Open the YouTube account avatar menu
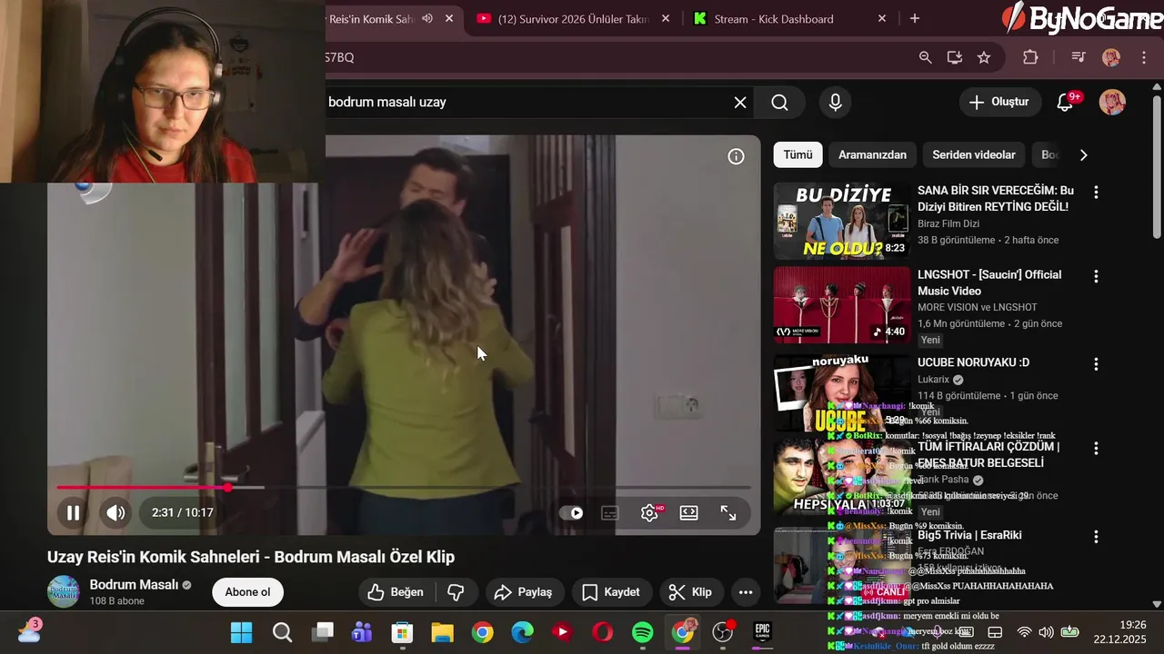This screenshot has height=654, width=1164. click(x=1112, y=102)
